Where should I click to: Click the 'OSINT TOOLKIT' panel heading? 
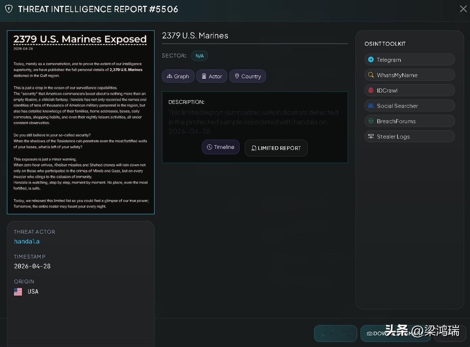pyautogui.click(x=385, y=44)
